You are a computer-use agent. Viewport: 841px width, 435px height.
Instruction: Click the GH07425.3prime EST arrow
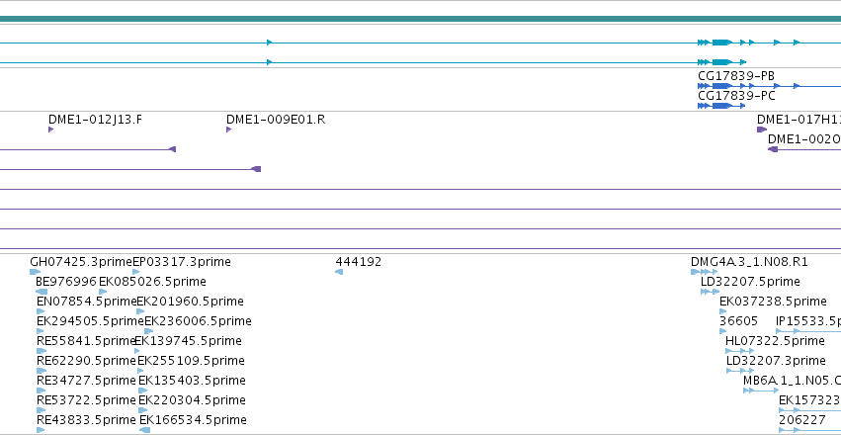point(36,272)
